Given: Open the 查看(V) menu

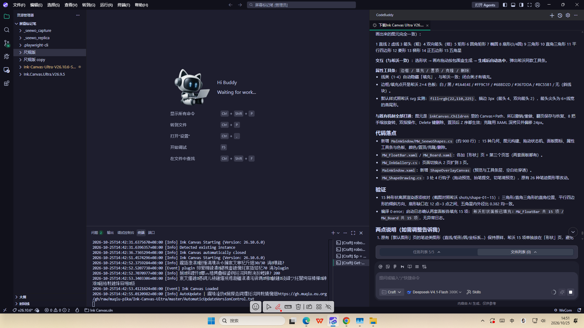Looking at the screenshot, I should coord(71,5).
